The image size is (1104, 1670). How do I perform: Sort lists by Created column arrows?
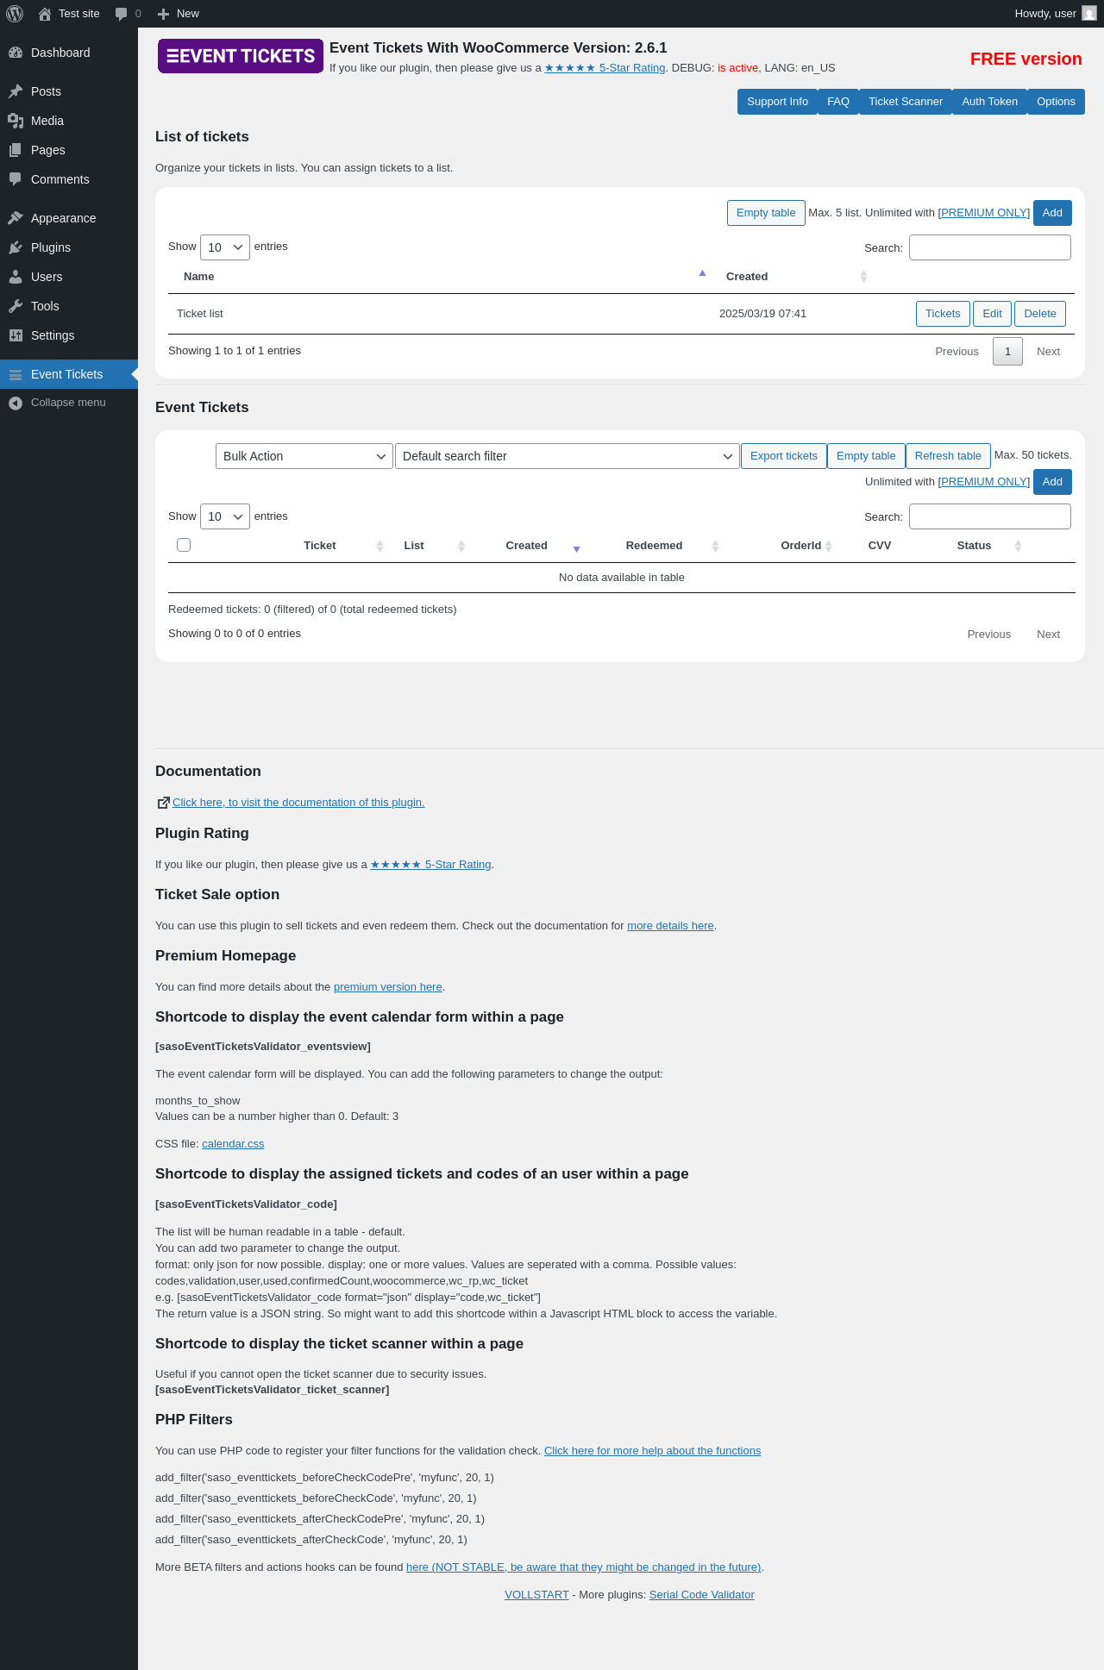863,277
